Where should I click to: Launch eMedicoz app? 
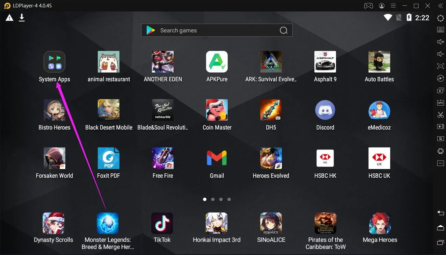click(379, 110)
